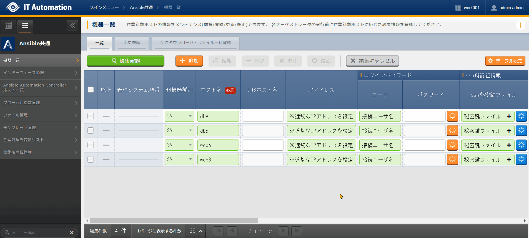Image resolution: width=529 pixels, height=238 pixels.
Task: Switch to the 変更履歴 tab
Action: 132,43
